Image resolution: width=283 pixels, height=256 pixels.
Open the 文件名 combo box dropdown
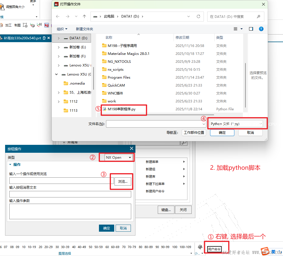click(204, 124)
